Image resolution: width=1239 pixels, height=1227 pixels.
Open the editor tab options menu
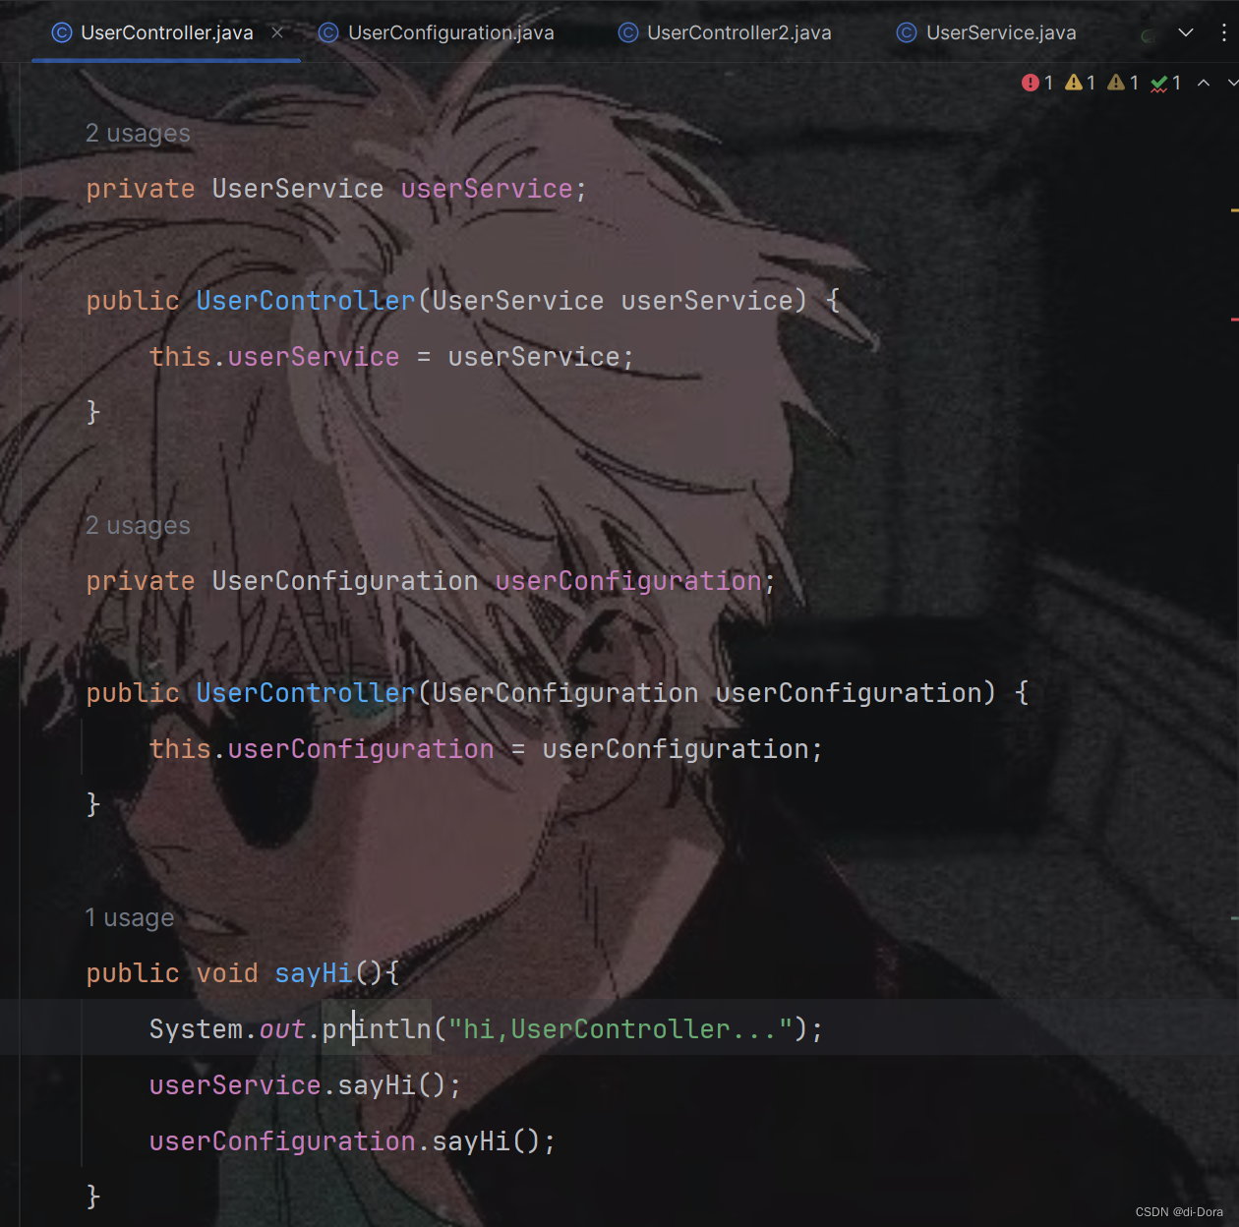(1223, 32)
